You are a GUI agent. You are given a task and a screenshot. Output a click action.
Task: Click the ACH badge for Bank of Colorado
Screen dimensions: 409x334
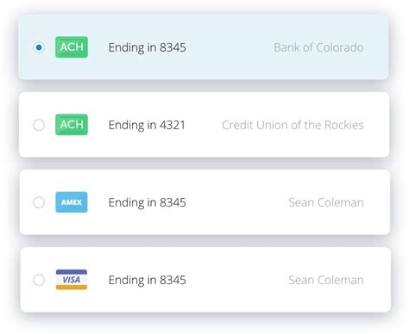(72, 47)
